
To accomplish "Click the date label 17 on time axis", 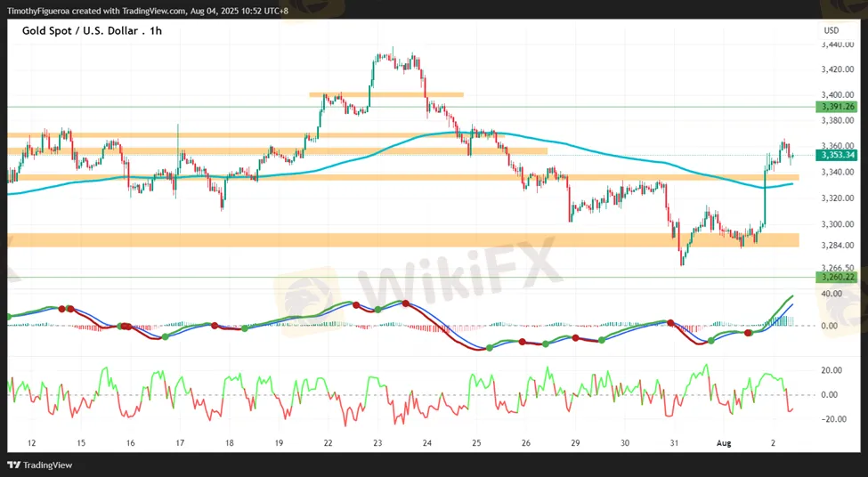I will click(x=180, y=443).
